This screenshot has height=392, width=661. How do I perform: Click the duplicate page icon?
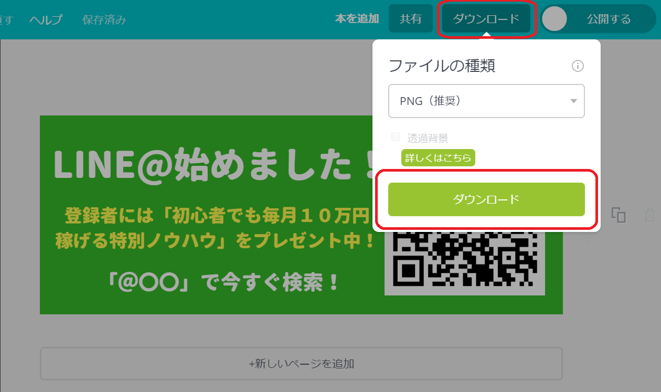619,215
